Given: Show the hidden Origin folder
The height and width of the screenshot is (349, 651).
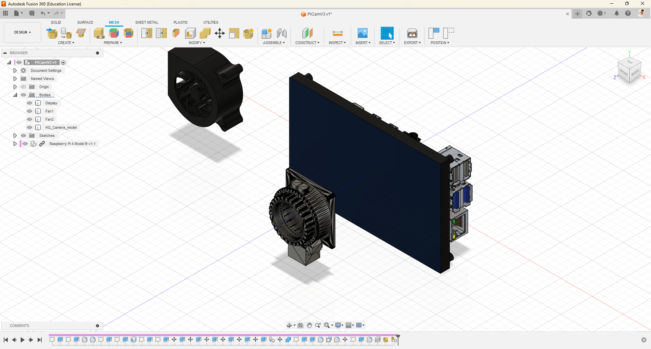Looking at the screenshot, I should click(x=23, y=87).
